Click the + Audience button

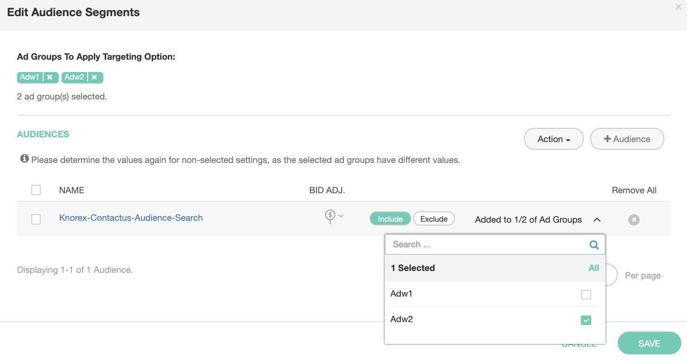626,139
